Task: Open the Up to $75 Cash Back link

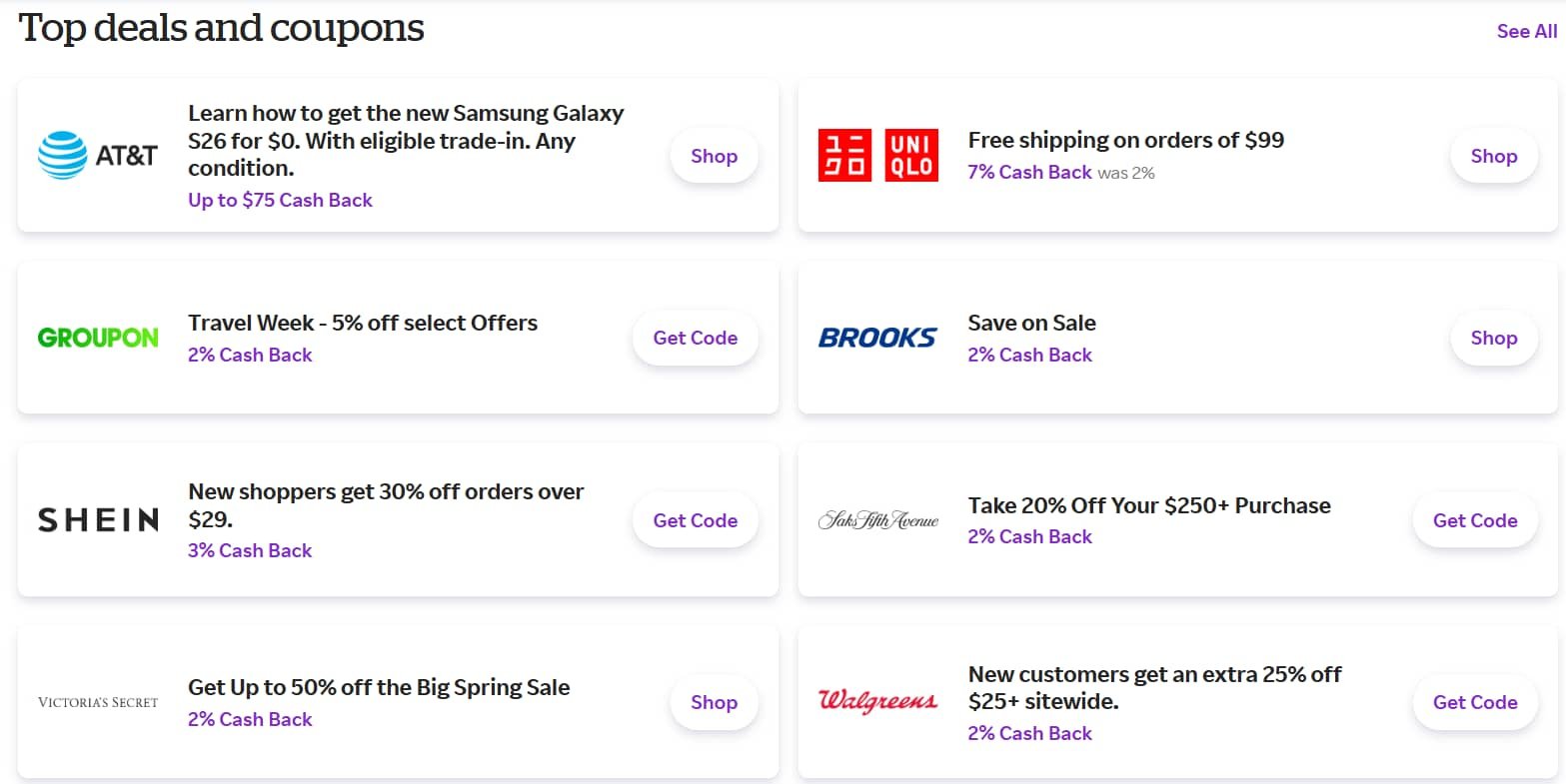Action: pyautogui.click(x=280, y=200)
